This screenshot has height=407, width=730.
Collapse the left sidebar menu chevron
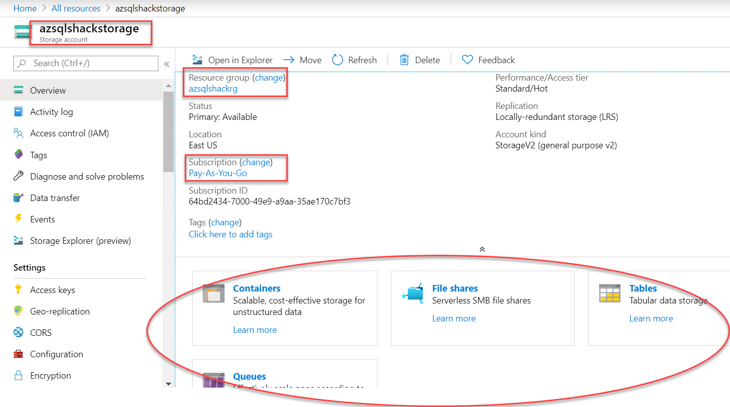[167, 64]
